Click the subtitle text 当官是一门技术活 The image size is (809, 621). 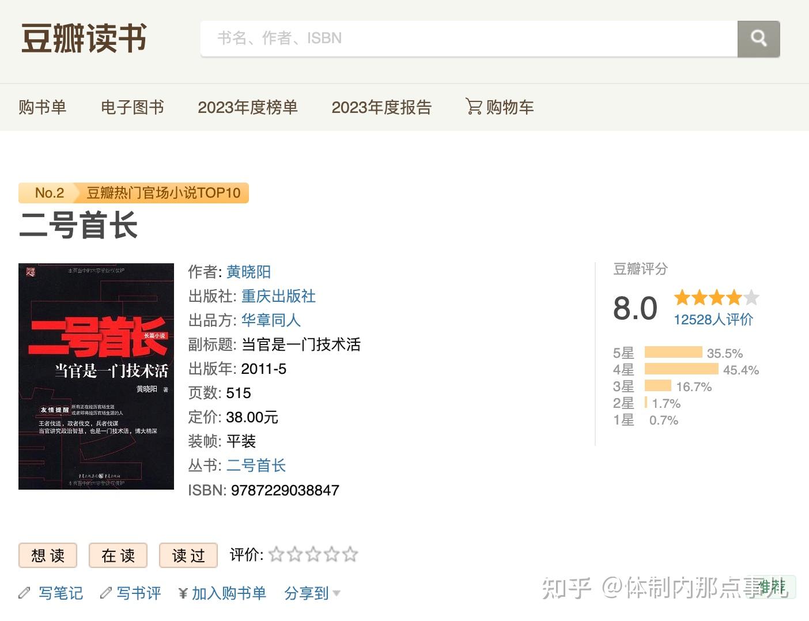(x=301, y=344)
